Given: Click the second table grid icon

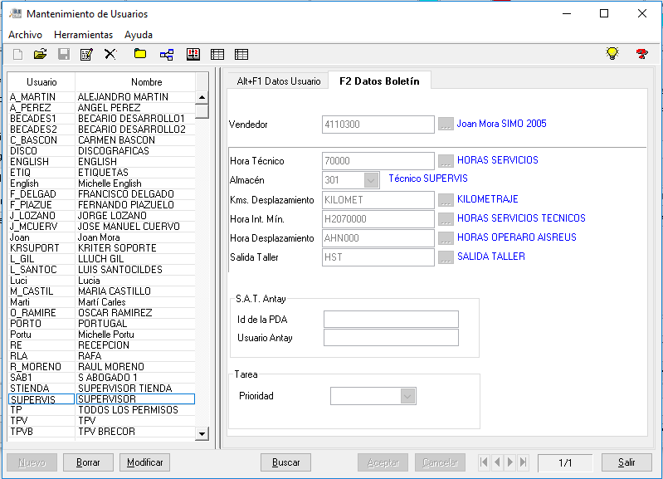Looking at the screenshot, I should coord(241,54).
